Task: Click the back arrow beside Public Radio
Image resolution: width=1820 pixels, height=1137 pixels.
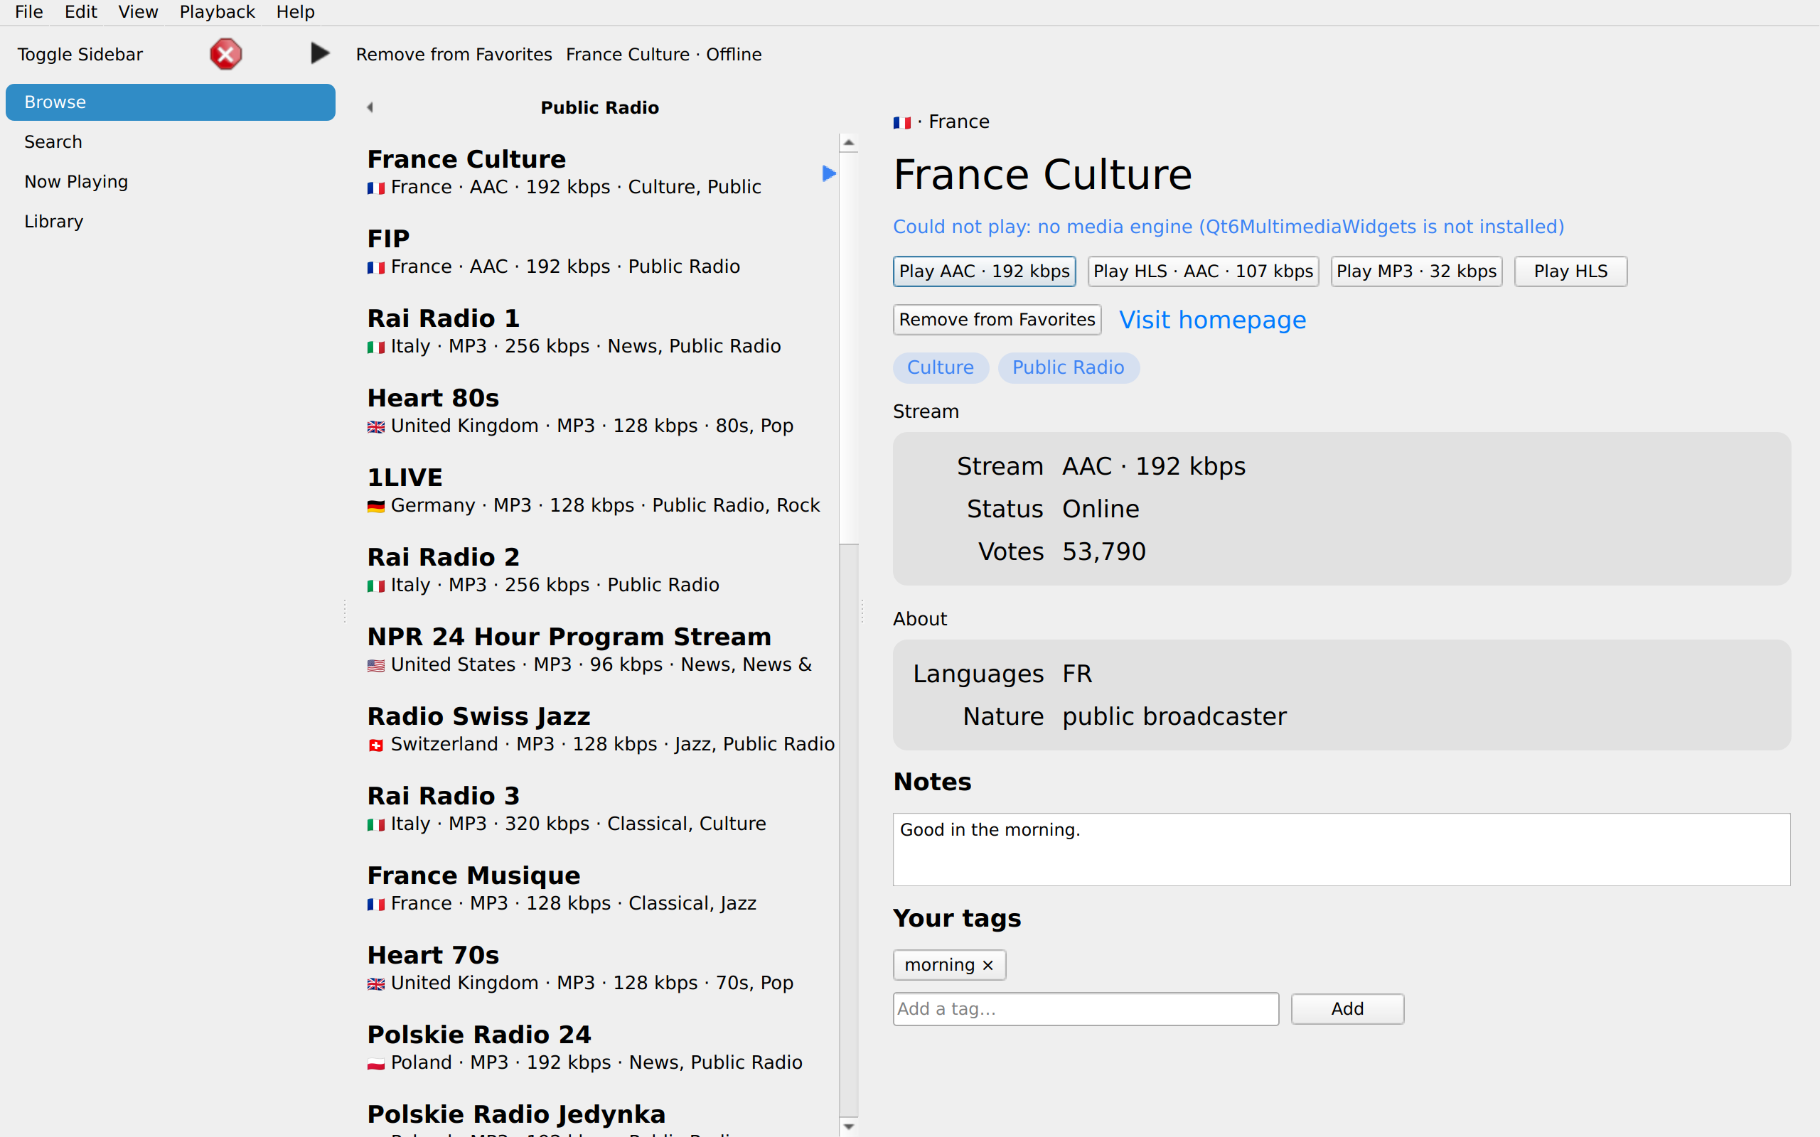Action: coord(370,107)
